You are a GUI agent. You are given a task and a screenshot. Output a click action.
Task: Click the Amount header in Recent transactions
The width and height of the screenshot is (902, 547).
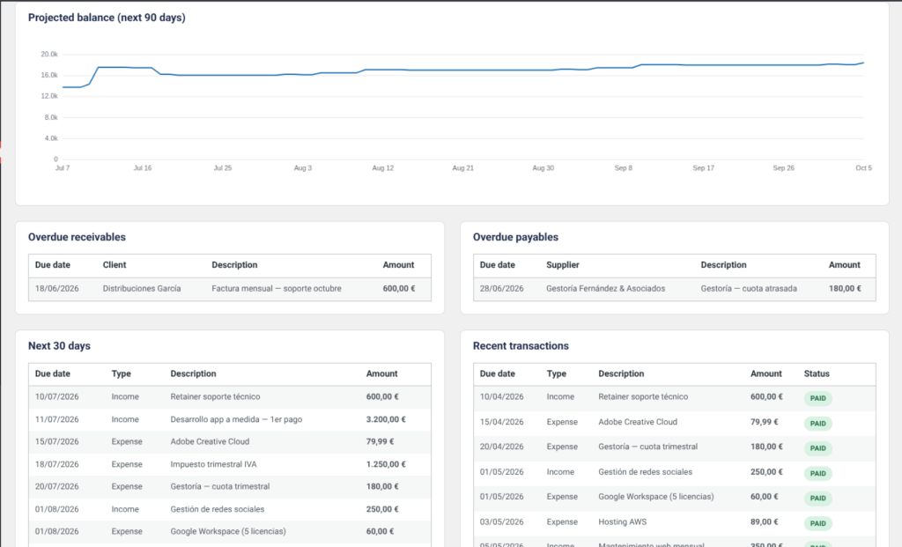coord(765,373)
